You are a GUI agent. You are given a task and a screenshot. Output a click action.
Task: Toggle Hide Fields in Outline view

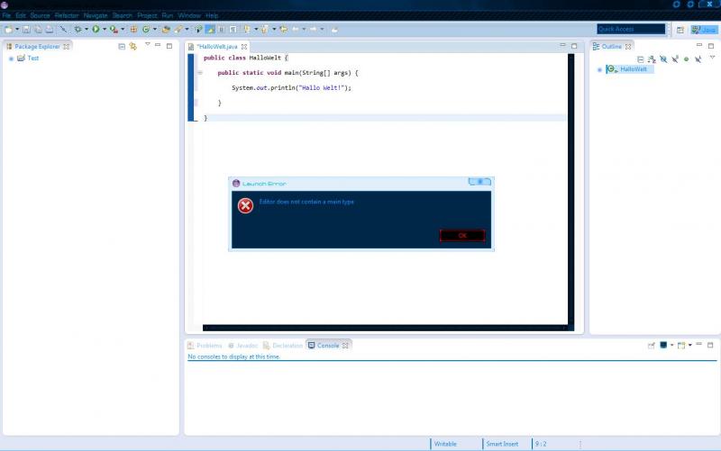663,59
